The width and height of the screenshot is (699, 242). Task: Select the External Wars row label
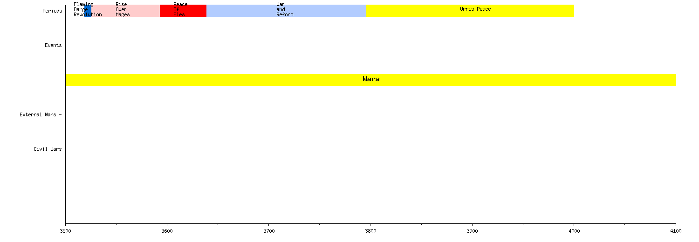click(x=40, y=114)
